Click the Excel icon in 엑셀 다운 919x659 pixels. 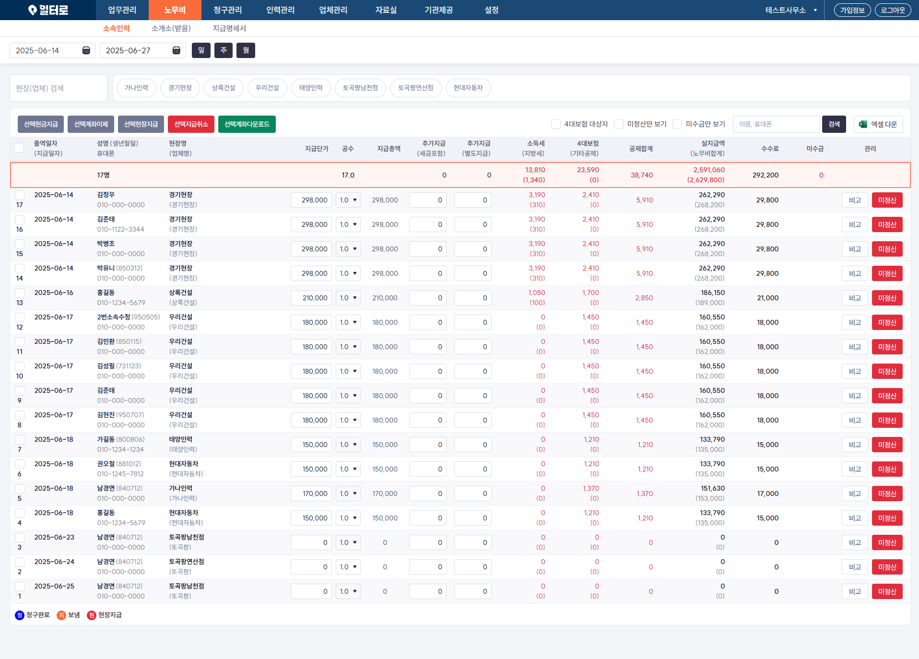tap(863, 124)
